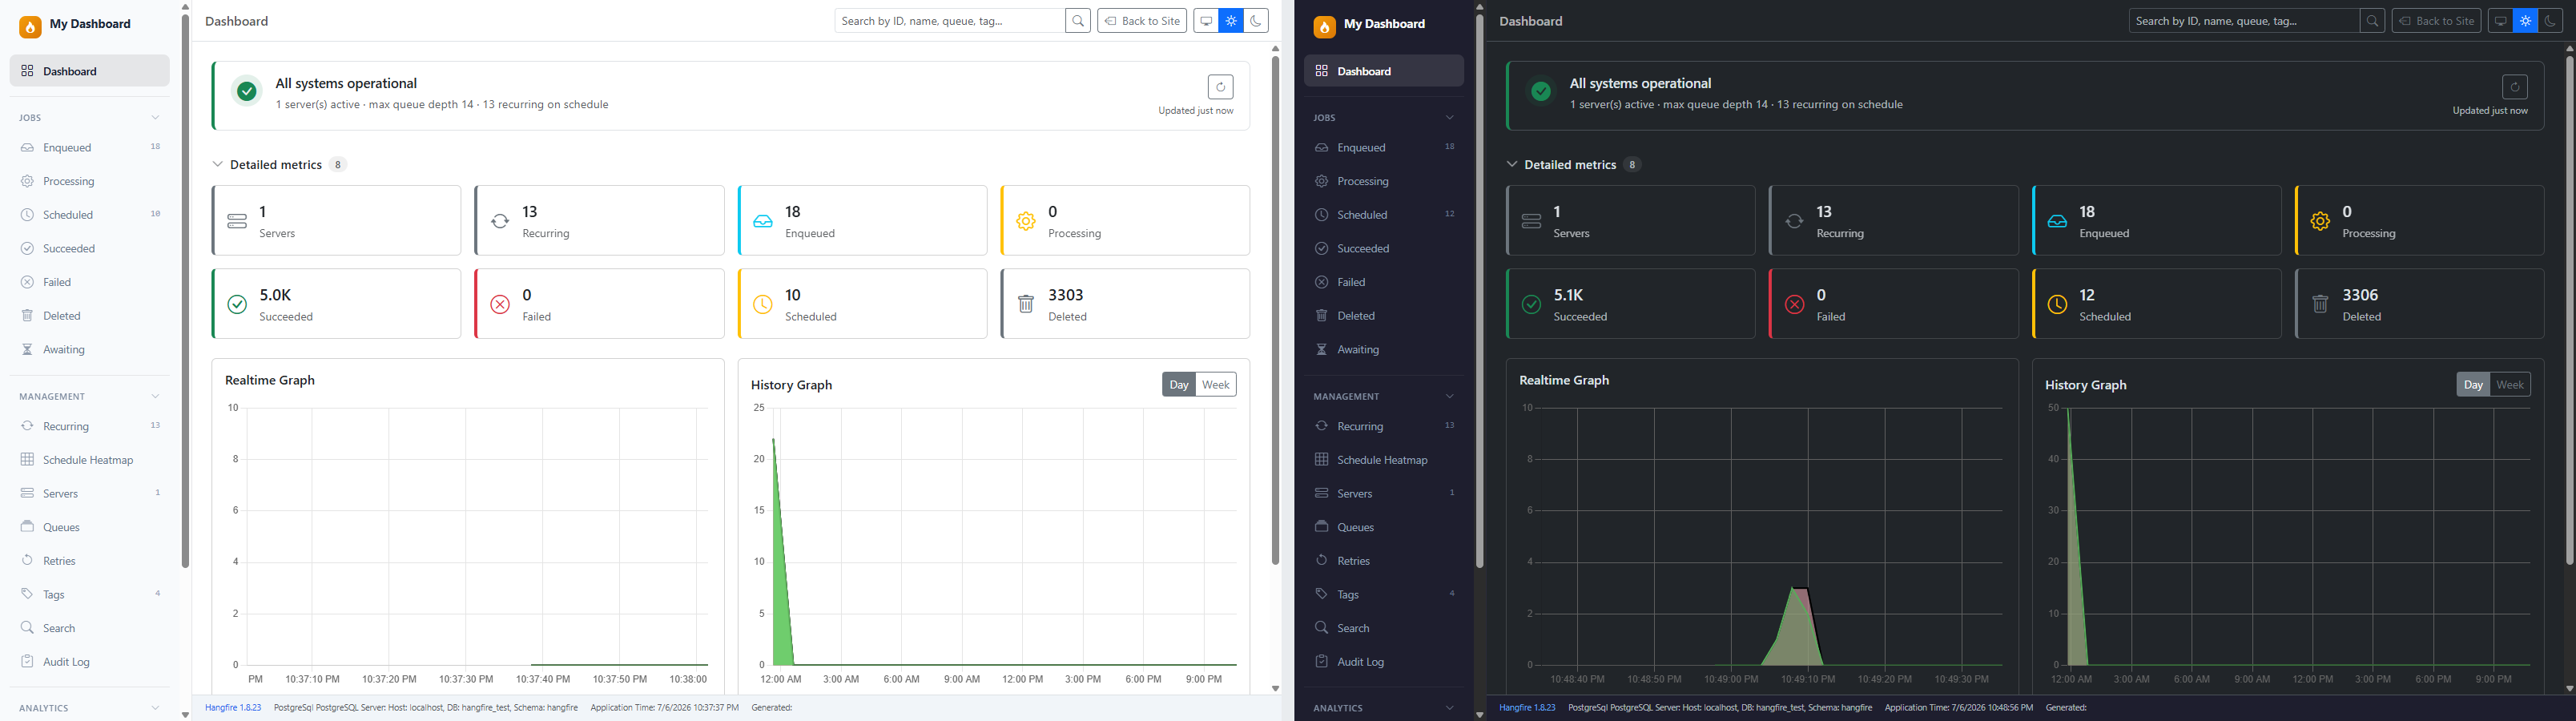The width and height of the screenshot is (2576, 721).
Task: Click the Tags icon in light sidebar
Action: [x=27, y=594]
